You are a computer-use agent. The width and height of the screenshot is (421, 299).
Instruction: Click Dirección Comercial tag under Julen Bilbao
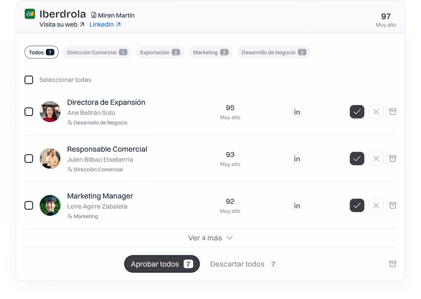[x=95, y=170]
